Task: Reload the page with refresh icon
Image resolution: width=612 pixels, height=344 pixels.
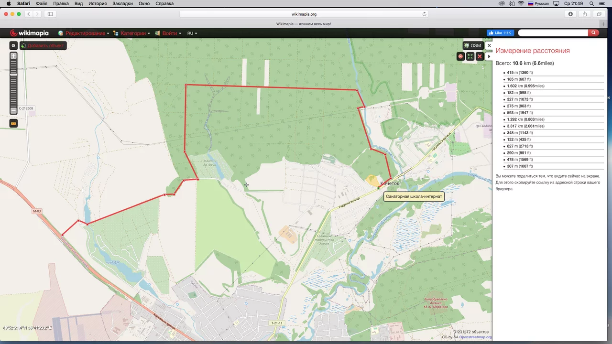Action: tap(424, 14)
